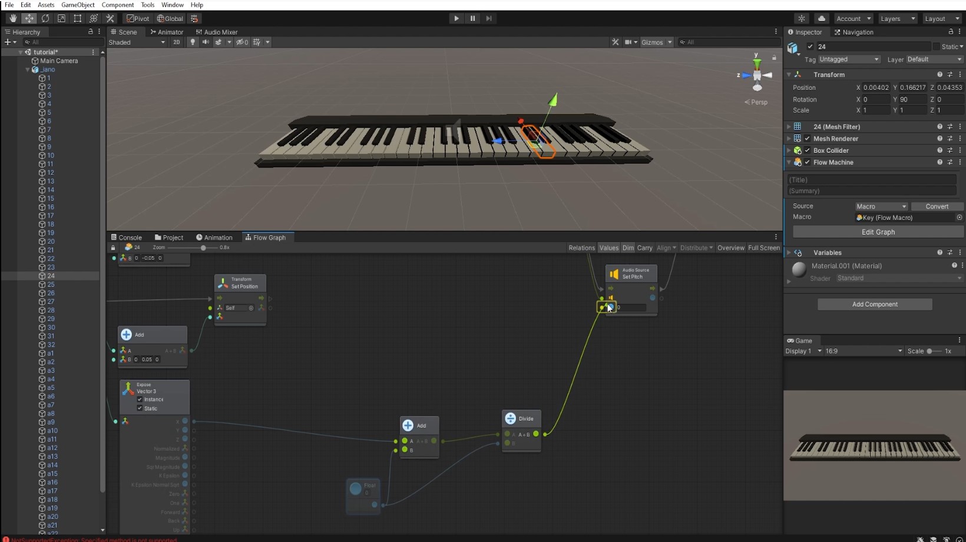The height and width of the screenshot is (542, 966).
Task: Toggle scene lighting bulb icon
Action: (x=193, y=42)
